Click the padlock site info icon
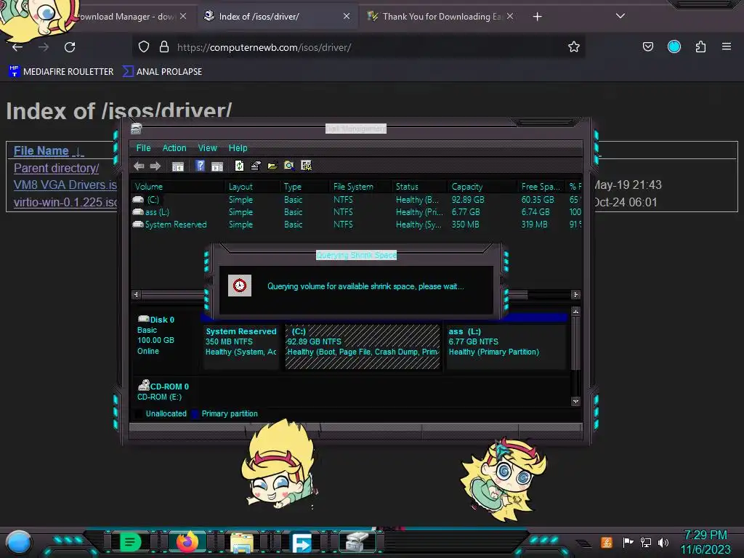The image size is (744, 558). pos(164,46)
